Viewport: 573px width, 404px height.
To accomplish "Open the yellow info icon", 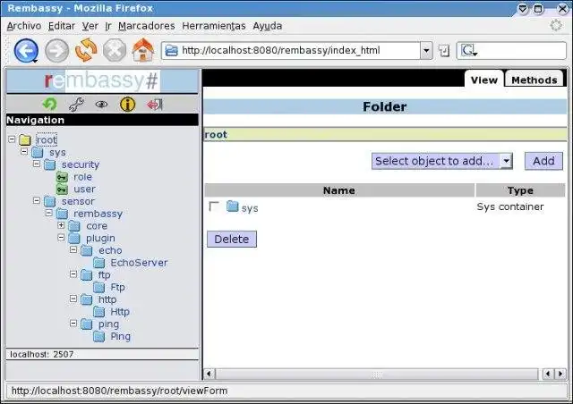I will [127, 105].
